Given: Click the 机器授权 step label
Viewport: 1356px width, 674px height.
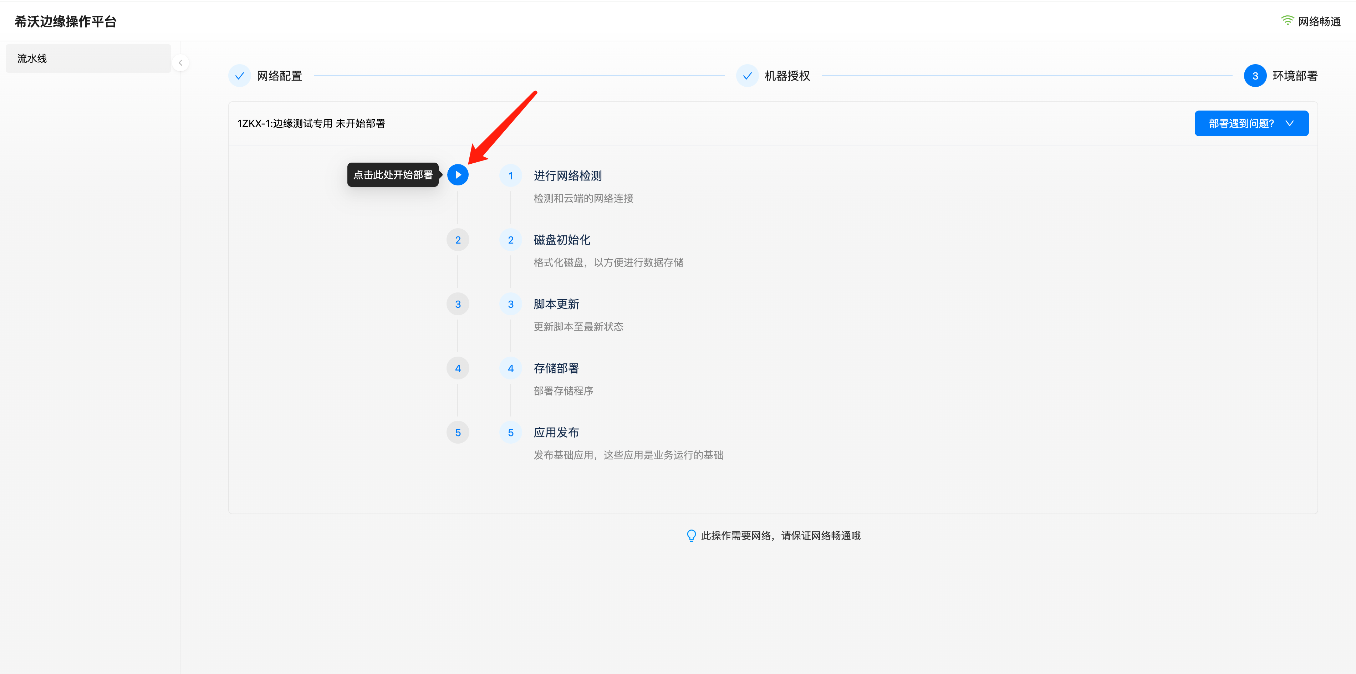Looking at the screenshot, I should pos(787,76).
